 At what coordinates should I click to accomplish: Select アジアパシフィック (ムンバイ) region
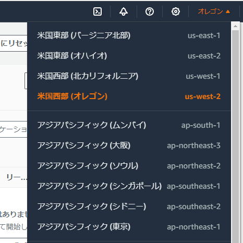129,125
